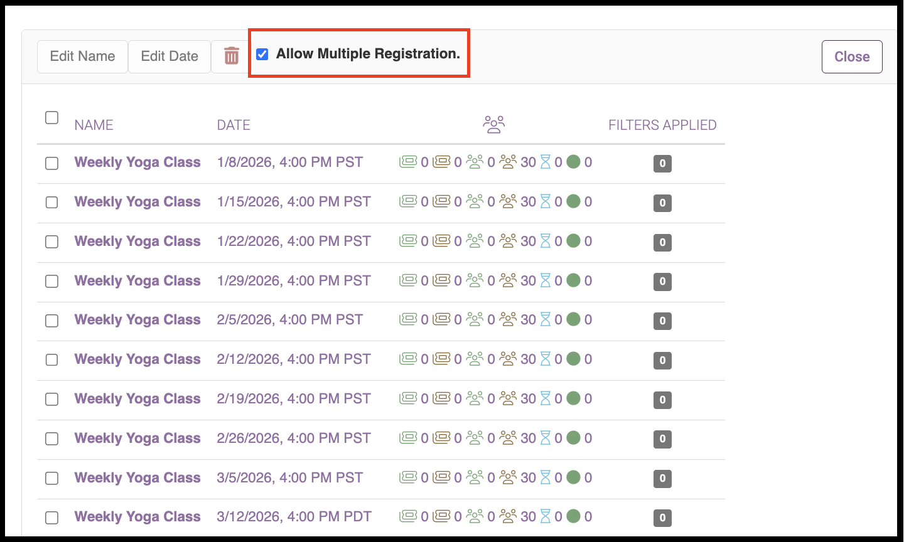The image size is (904, 542).
Task: Select the 1/8/2026 class row checkbox
Action: click(x=52, y=163)
